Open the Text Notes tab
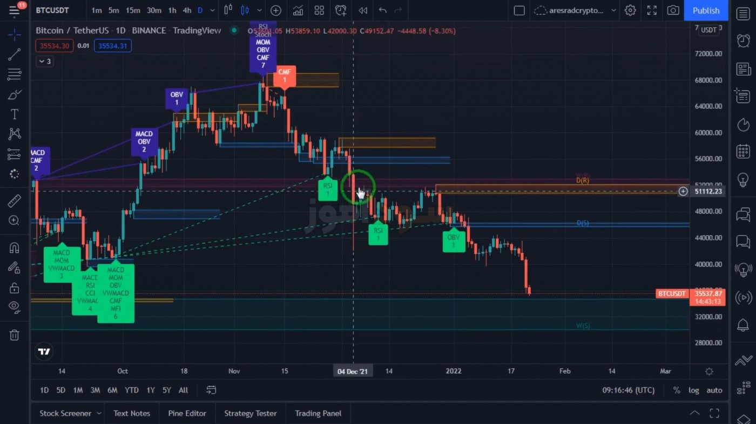Screen dimensions: 756x424 pos(132,413)
